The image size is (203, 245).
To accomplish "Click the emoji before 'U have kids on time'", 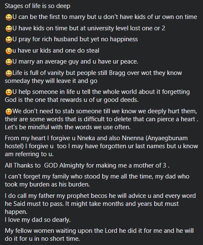I will tap(8, 29).
